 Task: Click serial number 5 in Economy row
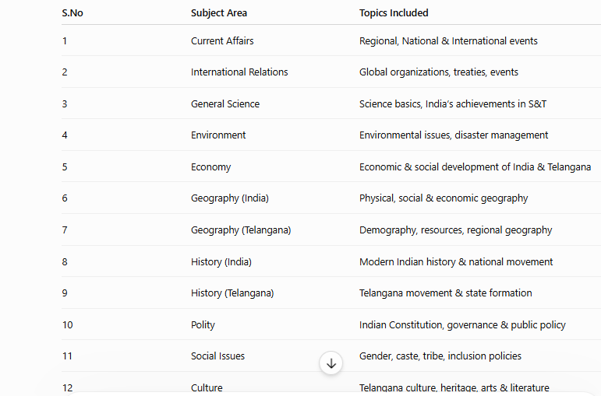[x=65, y=166]
